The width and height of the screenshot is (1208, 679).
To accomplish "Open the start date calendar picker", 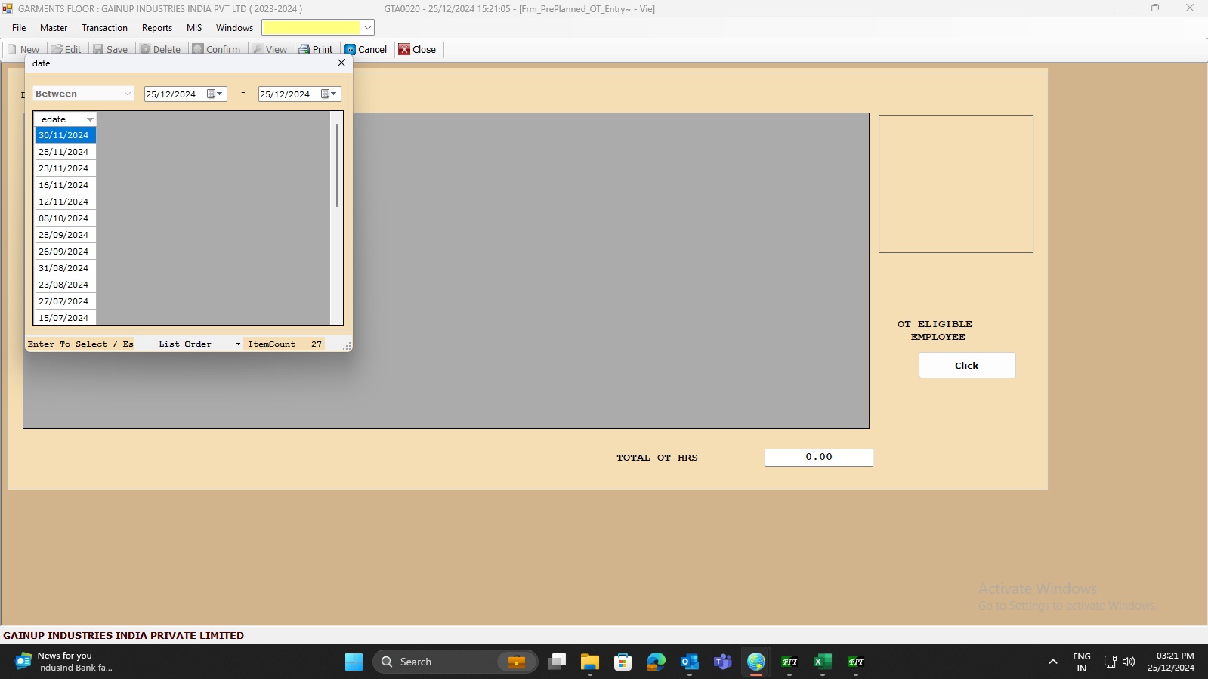I will [215, 94].
